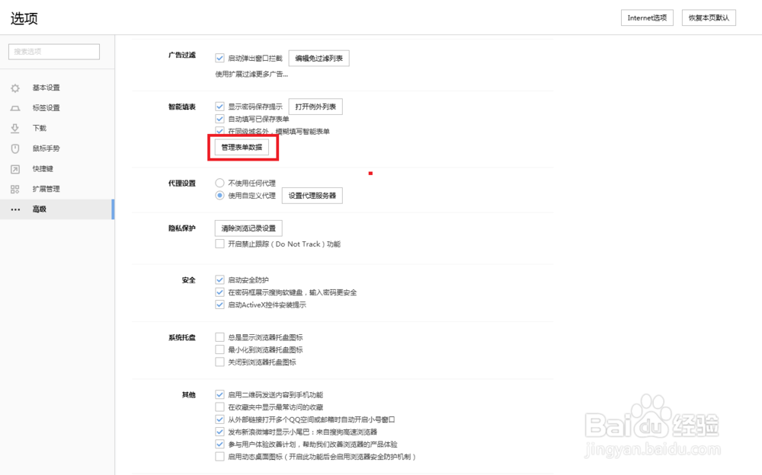The width and height of the screenshot is (762, 475).
Task: Select the 不使用任何代理 radio button
Action: 220,183
